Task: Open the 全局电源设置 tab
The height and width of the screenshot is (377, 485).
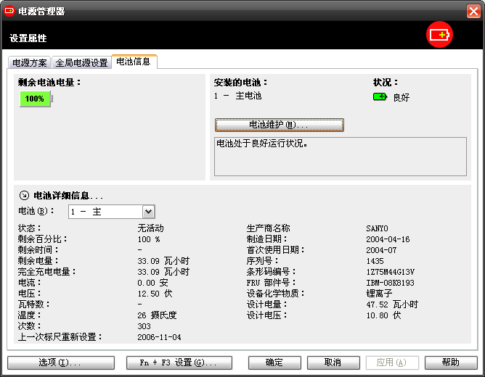Action: [x=81, y=63]
